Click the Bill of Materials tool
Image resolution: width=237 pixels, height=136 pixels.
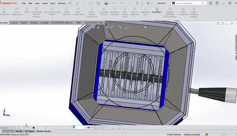click(x=135, y=11)
